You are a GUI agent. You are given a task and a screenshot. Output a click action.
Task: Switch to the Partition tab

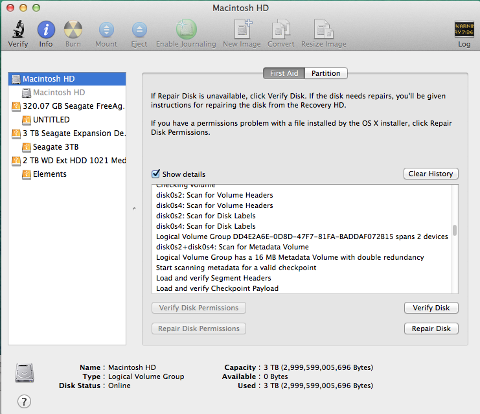tap(326, 73)
